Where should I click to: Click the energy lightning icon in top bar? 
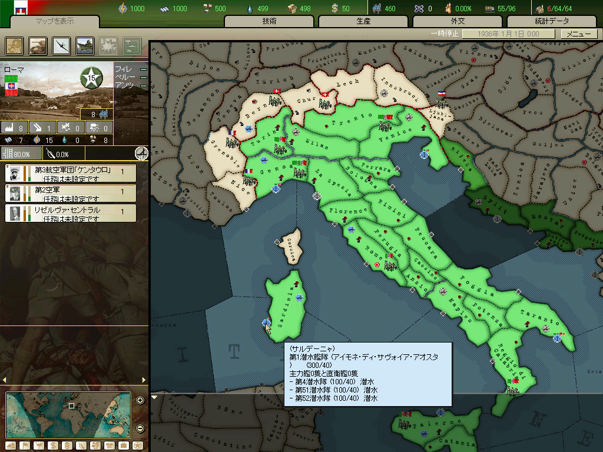[122, 8]
